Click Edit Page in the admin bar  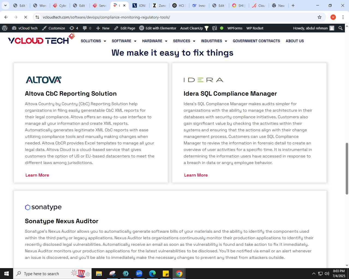[125, 28]
